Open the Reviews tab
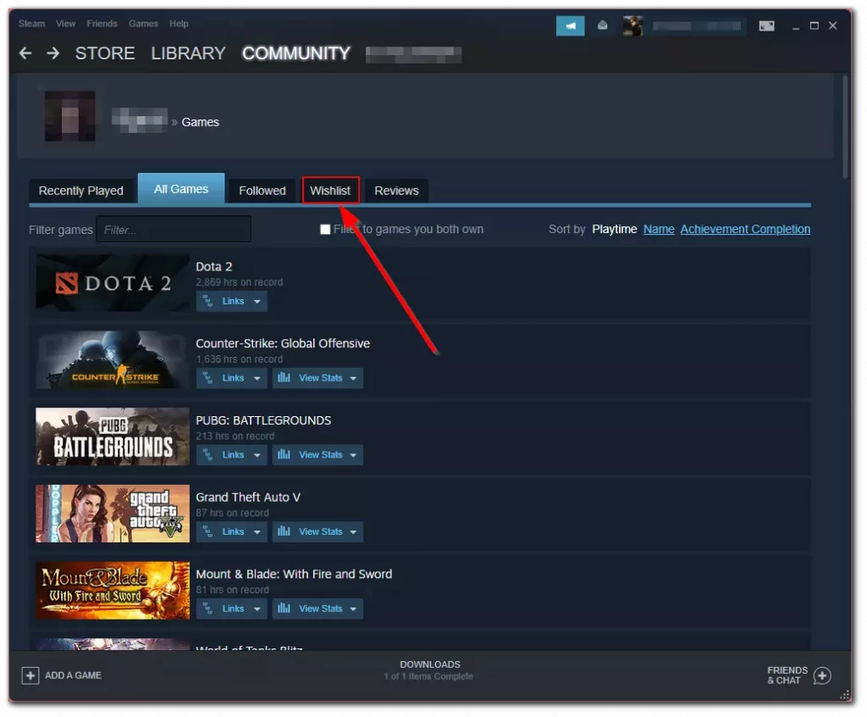Image resolution: width=867 pixels, height=717 pixels. (x=396, y=191)
